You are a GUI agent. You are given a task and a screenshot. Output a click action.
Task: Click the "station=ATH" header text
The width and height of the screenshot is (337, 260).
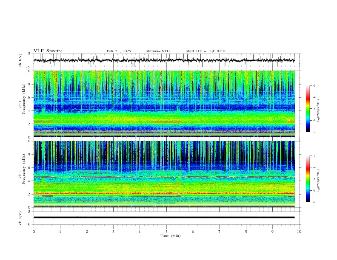point(158,51)
